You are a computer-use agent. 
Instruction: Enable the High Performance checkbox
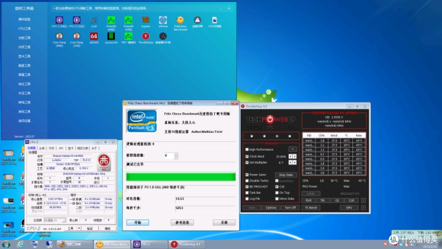(247, 149)
